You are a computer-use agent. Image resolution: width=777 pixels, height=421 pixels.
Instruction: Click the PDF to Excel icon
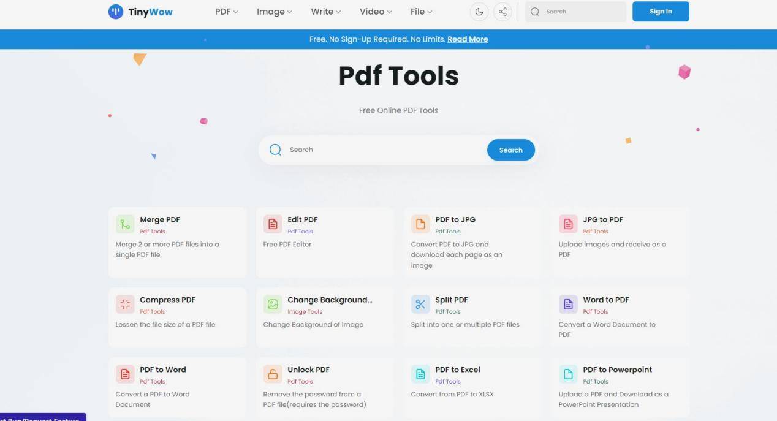[420, 374]
